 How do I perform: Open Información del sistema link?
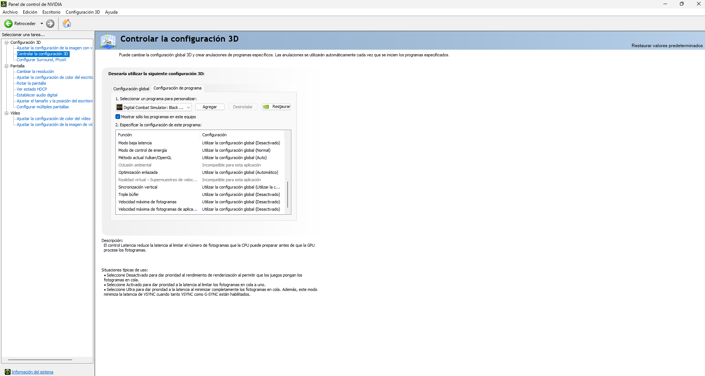point(32,372)
